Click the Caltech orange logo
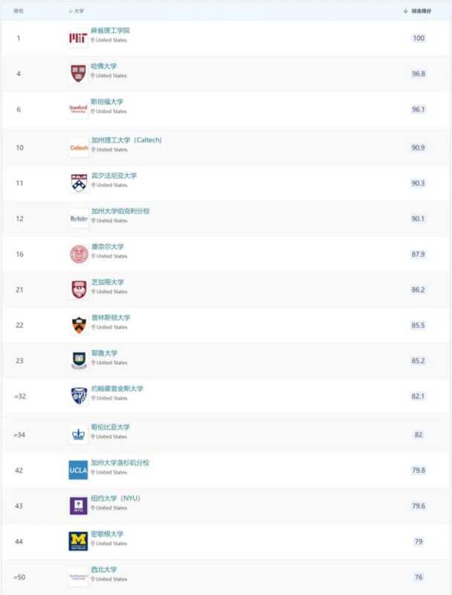 78,147
